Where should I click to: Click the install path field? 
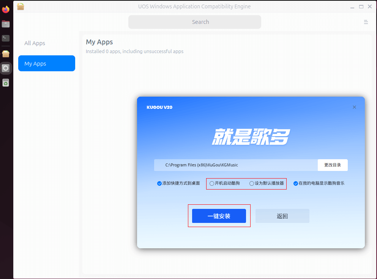(236, 165)
